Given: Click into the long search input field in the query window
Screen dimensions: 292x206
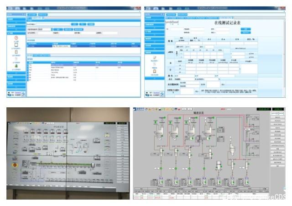Looking at the screenshot, I should pos(55,24).
